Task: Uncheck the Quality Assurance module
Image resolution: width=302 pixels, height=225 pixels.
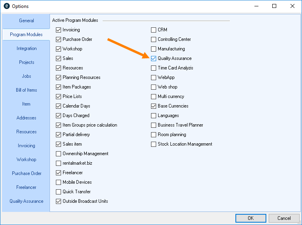Action: 154,58
